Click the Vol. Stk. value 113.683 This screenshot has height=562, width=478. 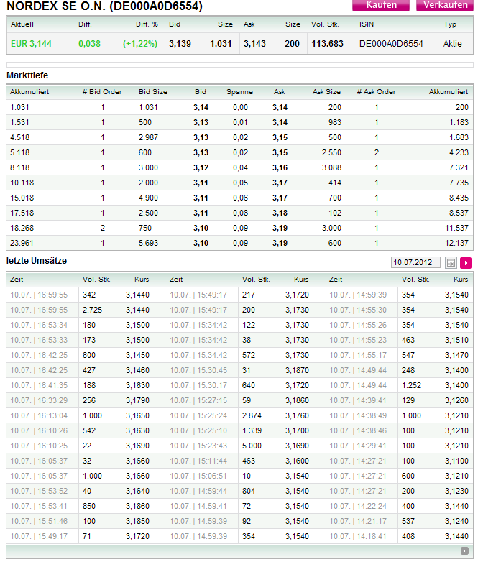[327, 44]
